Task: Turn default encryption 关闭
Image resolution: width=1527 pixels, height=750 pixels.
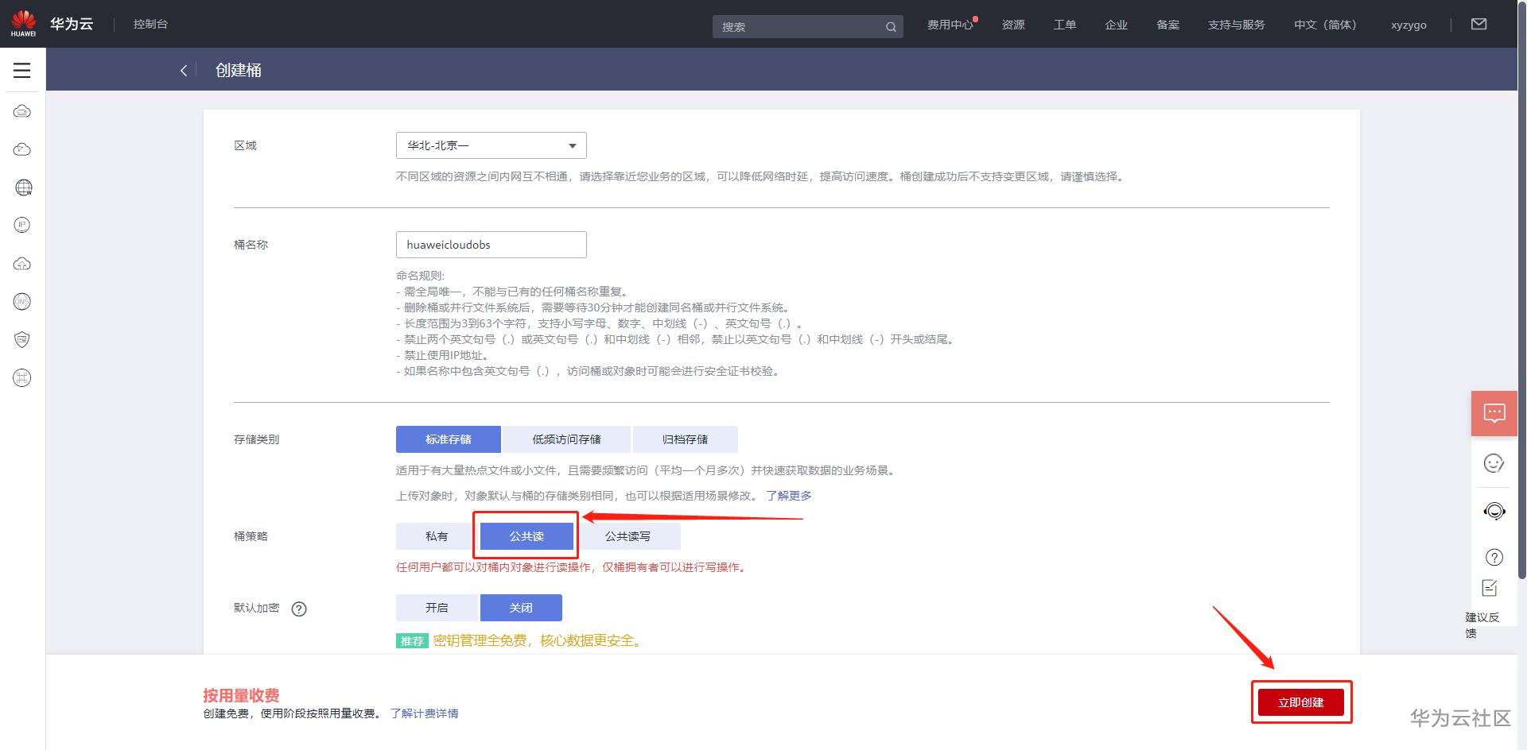Action: pos(521,608)
